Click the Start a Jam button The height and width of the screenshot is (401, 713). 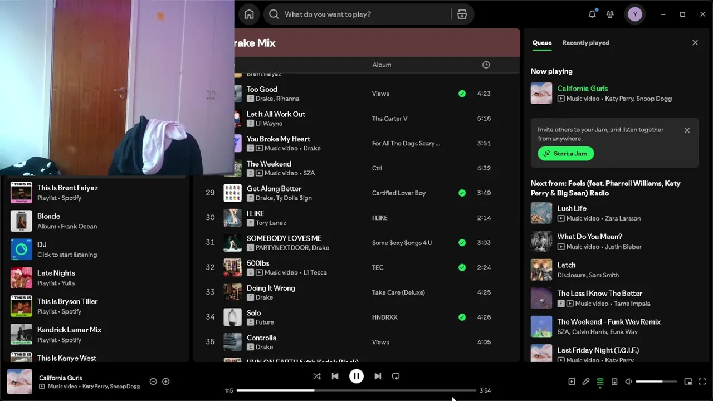[566, 154]
